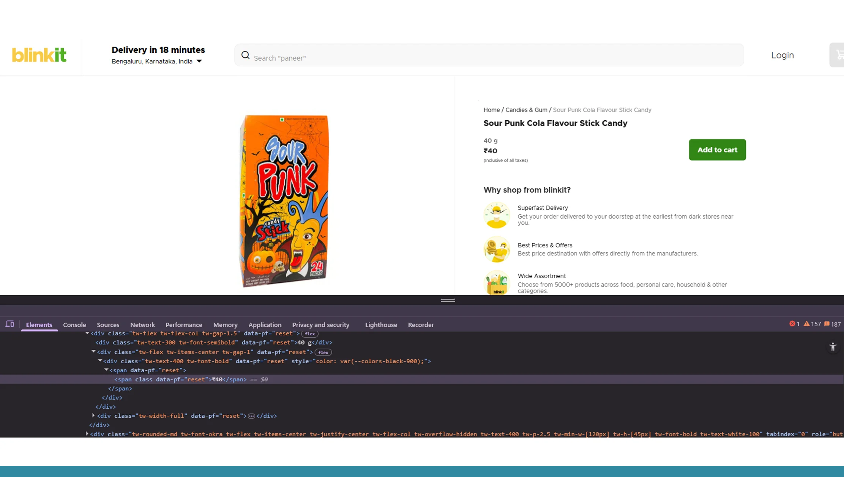Click the flex badge on tw-items-center div
The image size is (844, 477).
[x=323, y=352]
